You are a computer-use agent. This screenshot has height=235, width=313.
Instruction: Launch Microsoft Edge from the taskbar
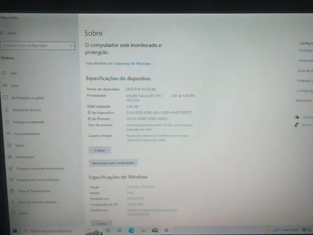point(131,231)
